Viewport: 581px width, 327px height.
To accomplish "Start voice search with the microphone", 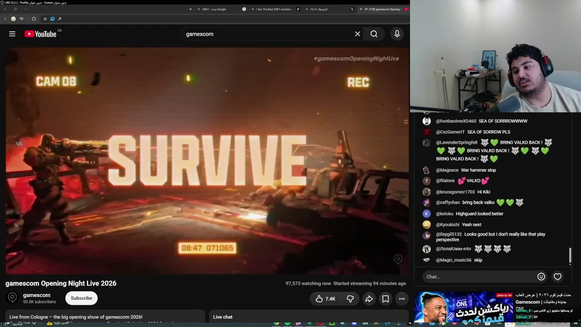I will pos(397,34).
